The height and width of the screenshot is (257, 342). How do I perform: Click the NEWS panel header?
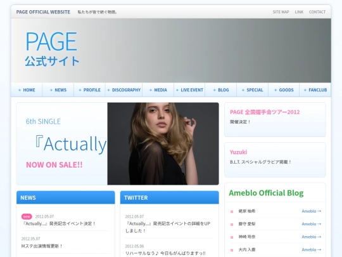pyautogui.click(x=66, y=197)
